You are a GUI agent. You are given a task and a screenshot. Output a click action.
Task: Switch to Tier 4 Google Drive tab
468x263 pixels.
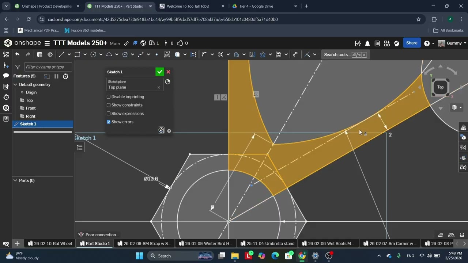click(x=265, y=6)
